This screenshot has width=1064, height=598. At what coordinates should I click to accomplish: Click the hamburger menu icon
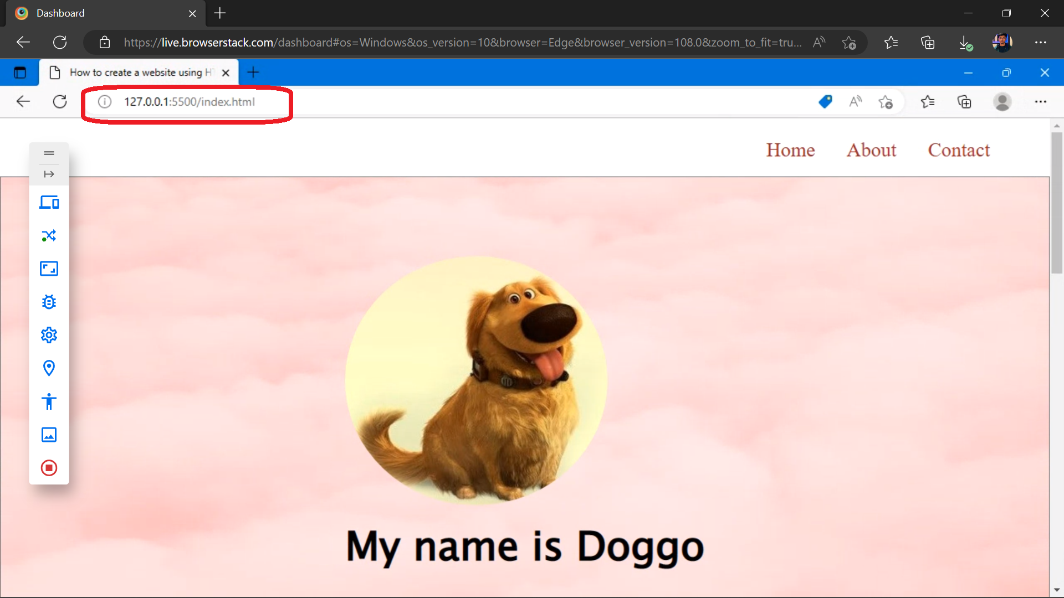[48, 153]
